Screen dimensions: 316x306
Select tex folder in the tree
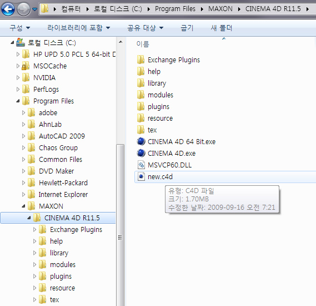54,300
